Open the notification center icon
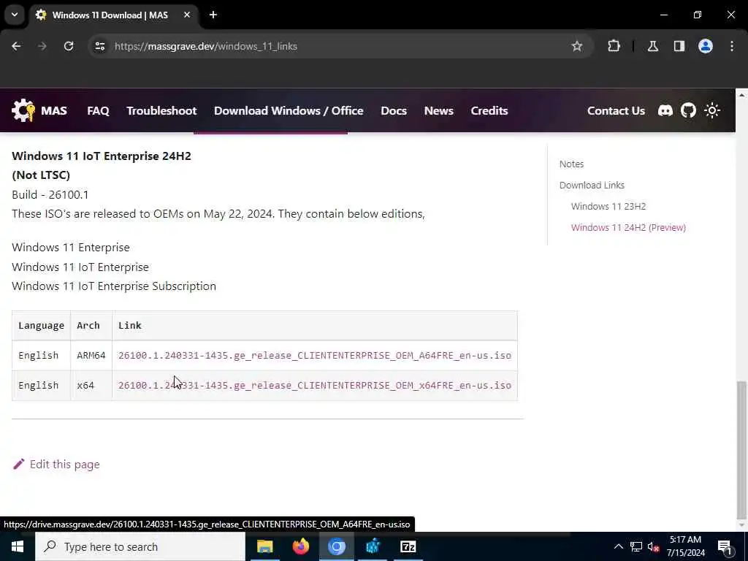 tap(725, 547)
